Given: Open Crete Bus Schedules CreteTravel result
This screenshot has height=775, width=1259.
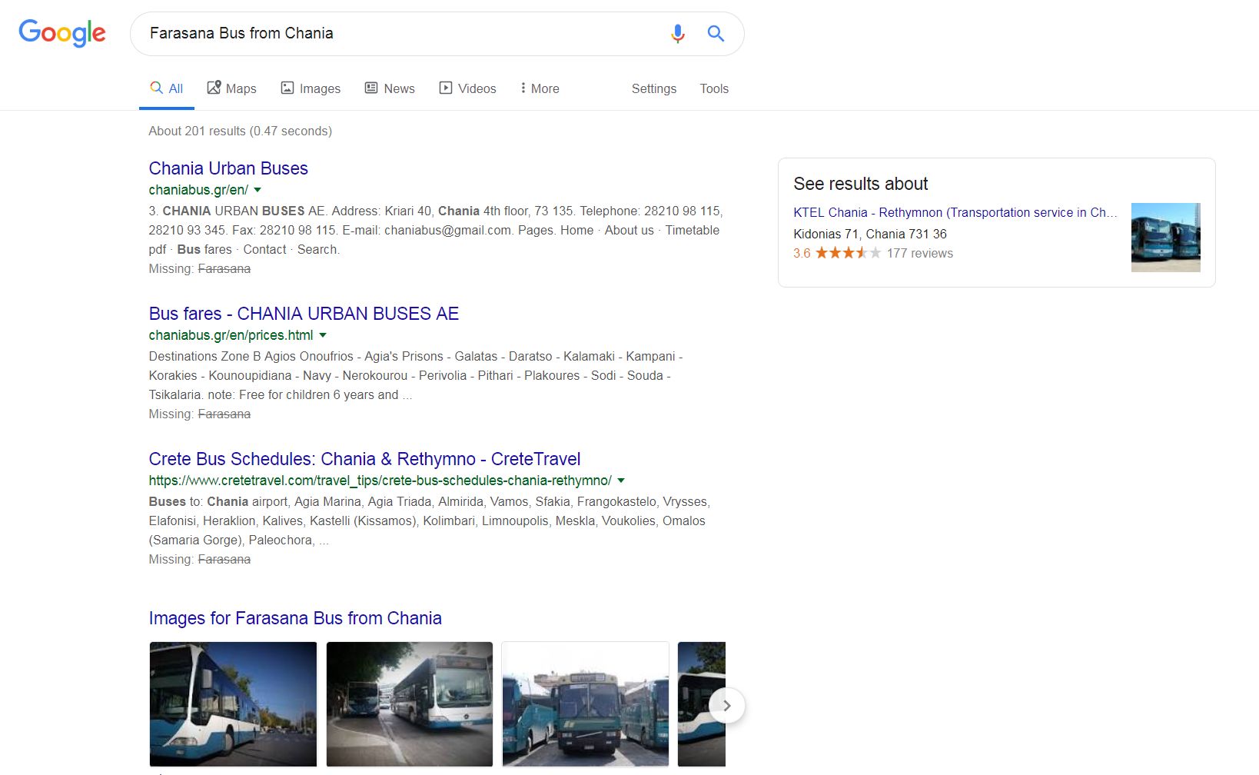Looking at the screenshot, I should point(364,459).
